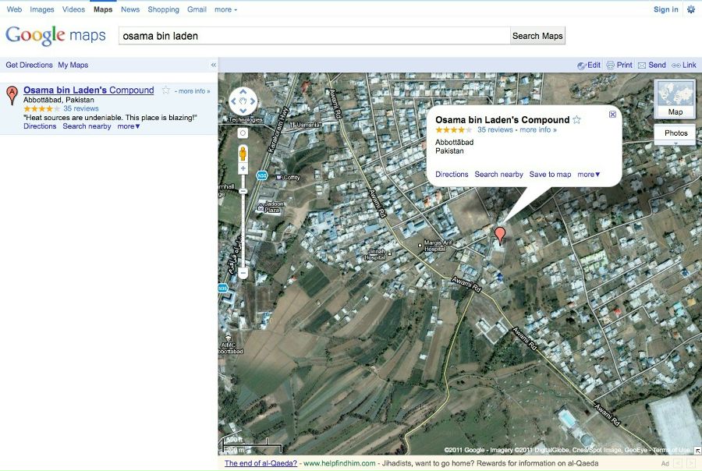Expand 'more' dropdown in info bubble
This screenshot has width=702, height=471.
589,175
